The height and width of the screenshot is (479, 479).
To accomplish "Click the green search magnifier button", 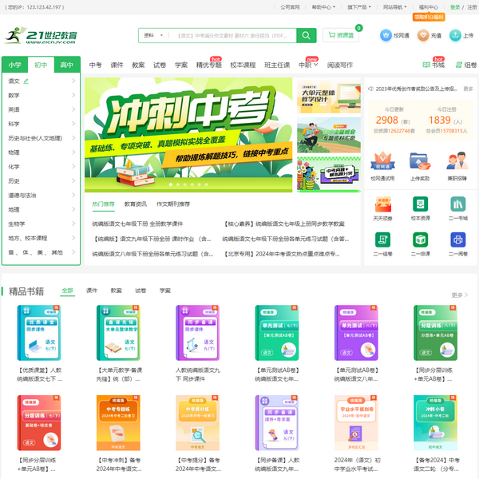I will coord(307,36).
